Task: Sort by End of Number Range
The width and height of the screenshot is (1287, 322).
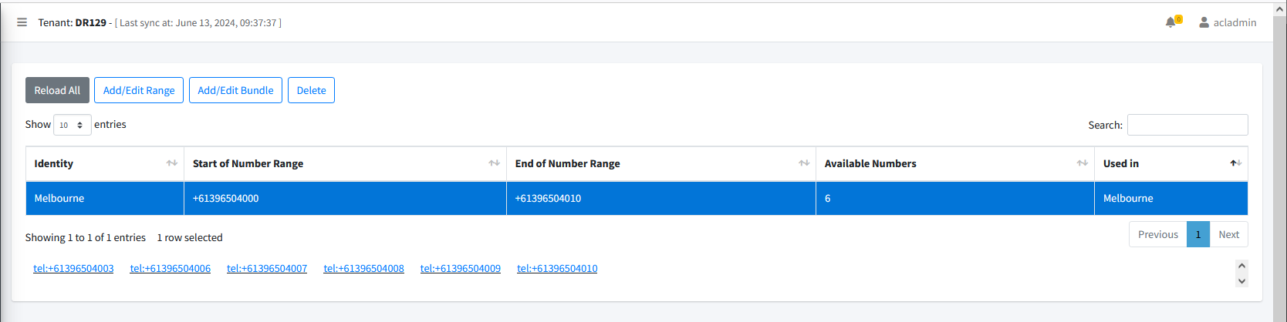Action: 660,163
